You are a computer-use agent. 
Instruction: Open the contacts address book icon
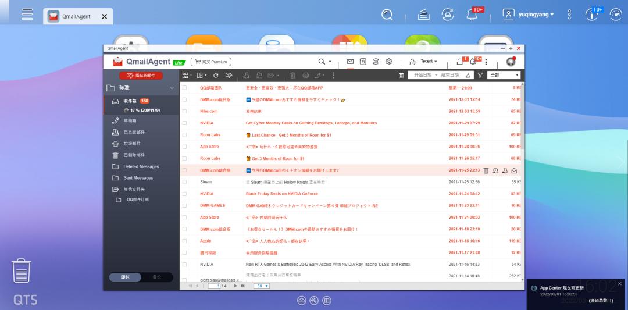363,62
